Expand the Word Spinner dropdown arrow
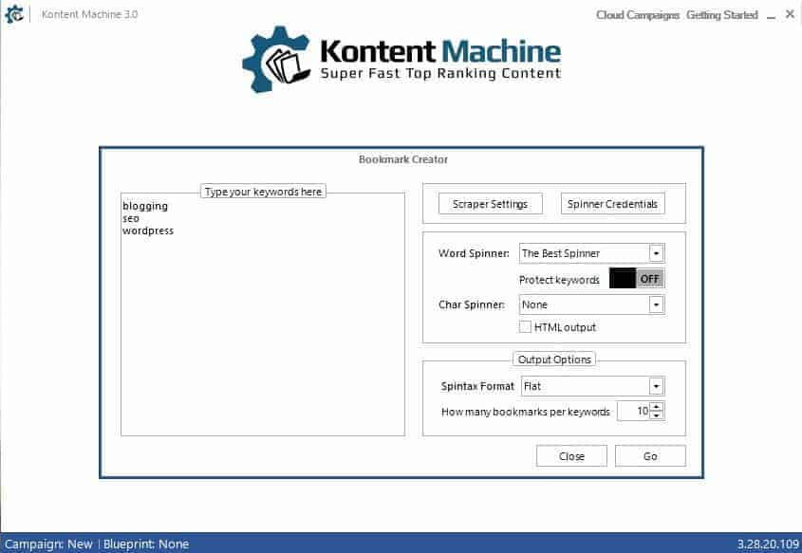The image size is (802, 553). coord(656,253)
